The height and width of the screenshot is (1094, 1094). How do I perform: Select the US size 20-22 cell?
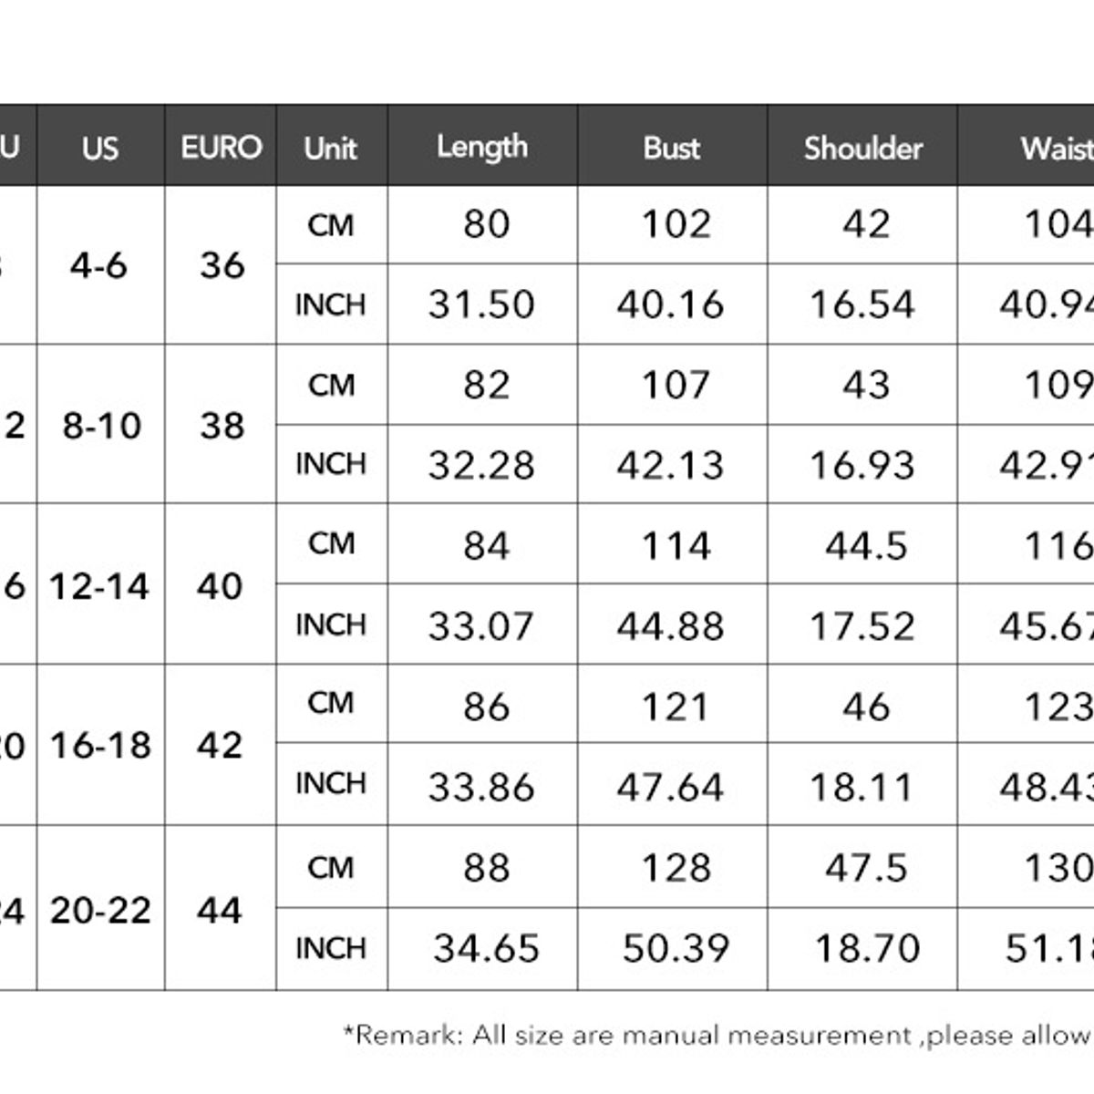(100, 909)
